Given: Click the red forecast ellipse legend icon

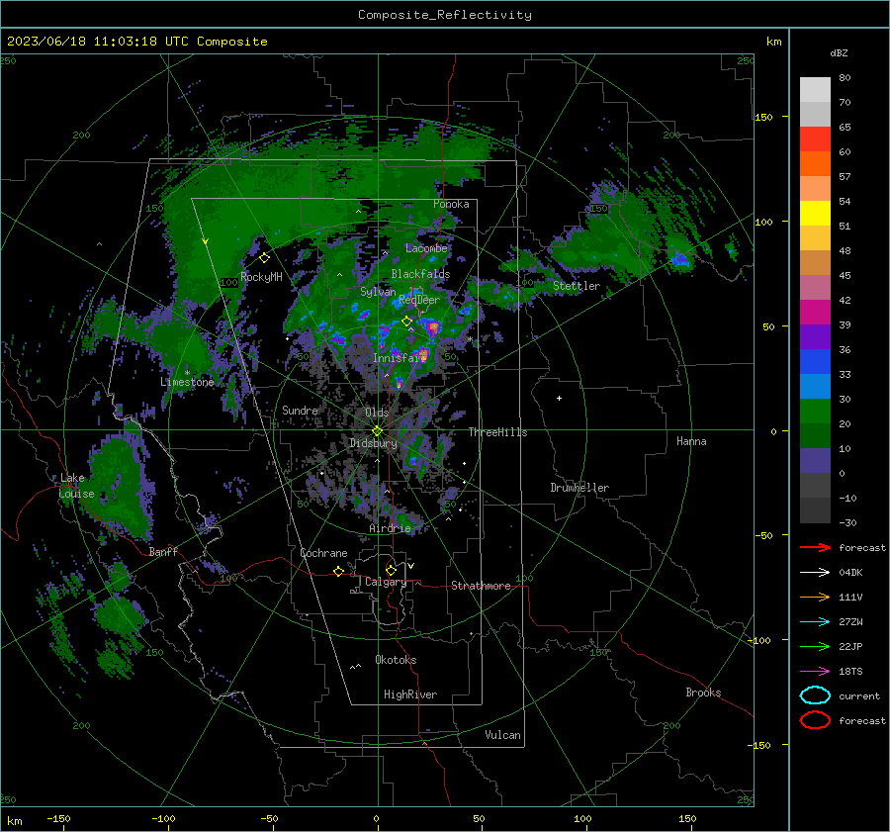Looking at the screenshot, I should pos(815,720).
